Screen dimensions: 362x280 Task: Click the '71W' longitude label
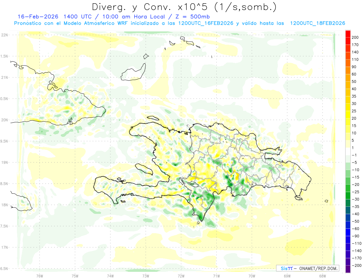pyautogui.click(x=216, y=276)
